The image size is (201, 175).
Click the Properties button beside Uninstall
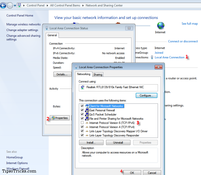coord(145,143)
